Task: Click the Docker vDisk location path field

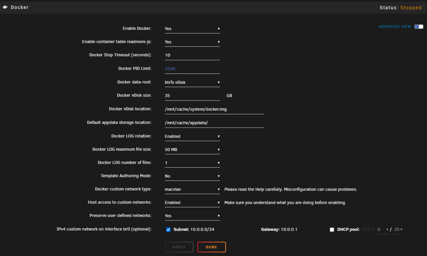Action: click(x=215, y=109)
